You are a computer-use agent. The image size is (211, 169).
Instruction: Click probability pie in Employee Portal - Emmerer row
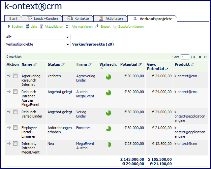click(x=108, y=129)
